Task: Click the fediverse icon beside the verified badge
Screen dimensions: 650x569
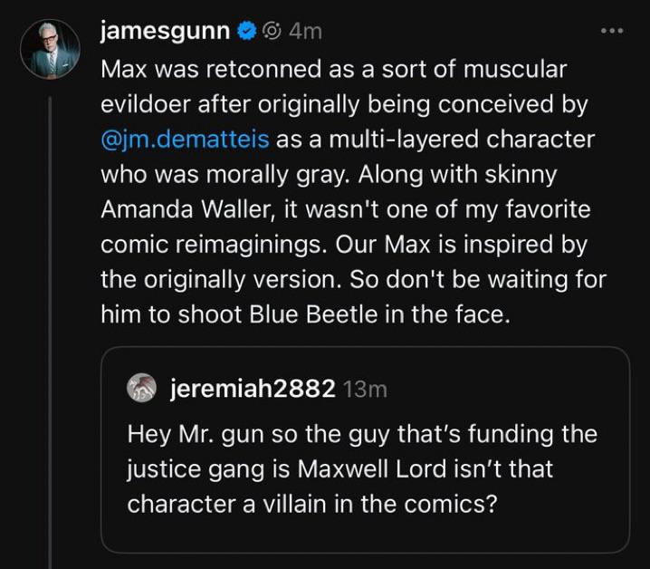Action: tap(270, 32)
